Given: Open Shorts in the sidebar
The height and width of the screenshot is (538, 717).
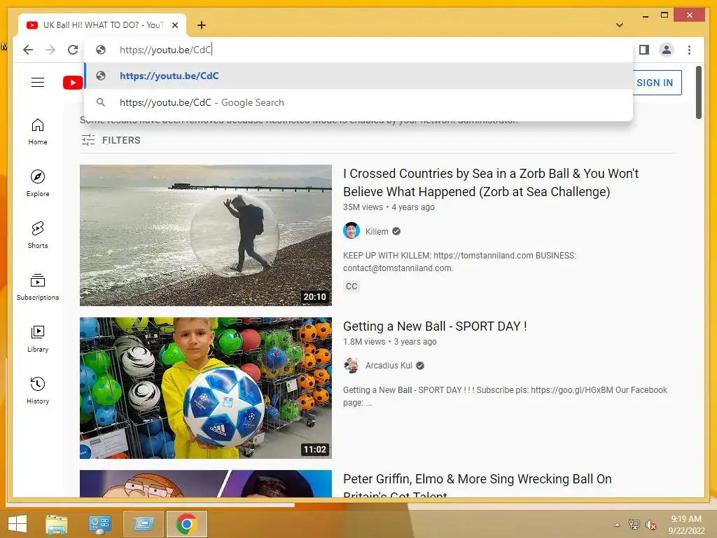Looking at the screenshot, I should 38,235.
